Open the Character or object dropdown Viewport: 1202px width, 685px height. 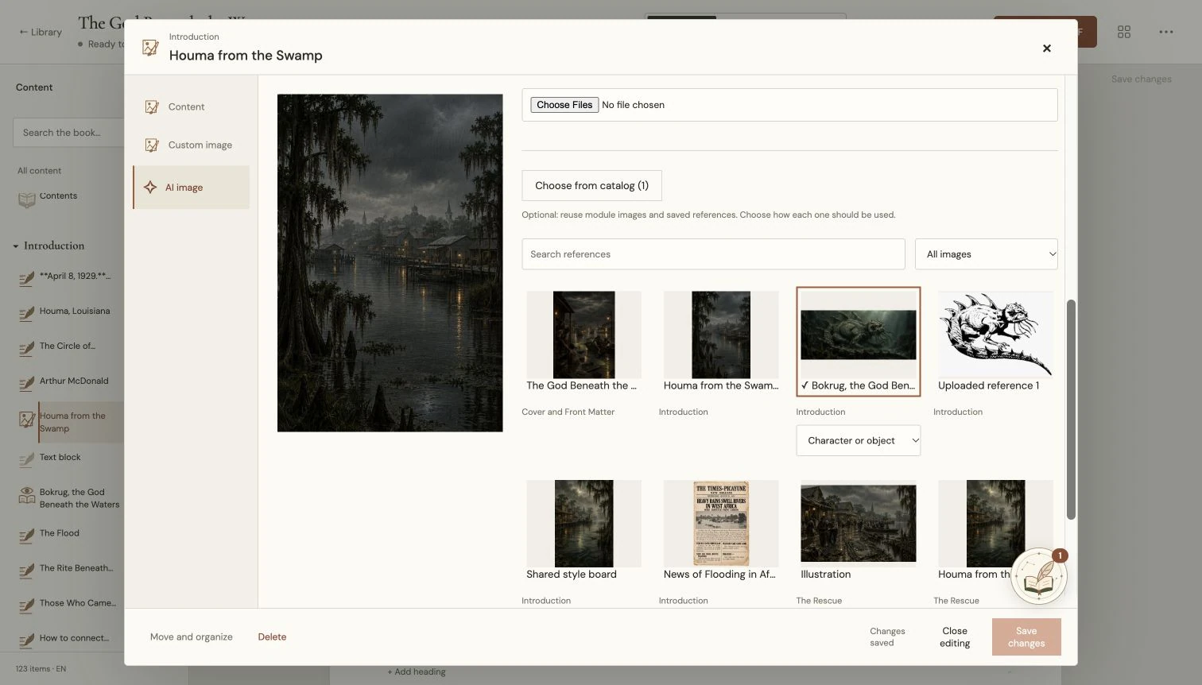point(858,440)
